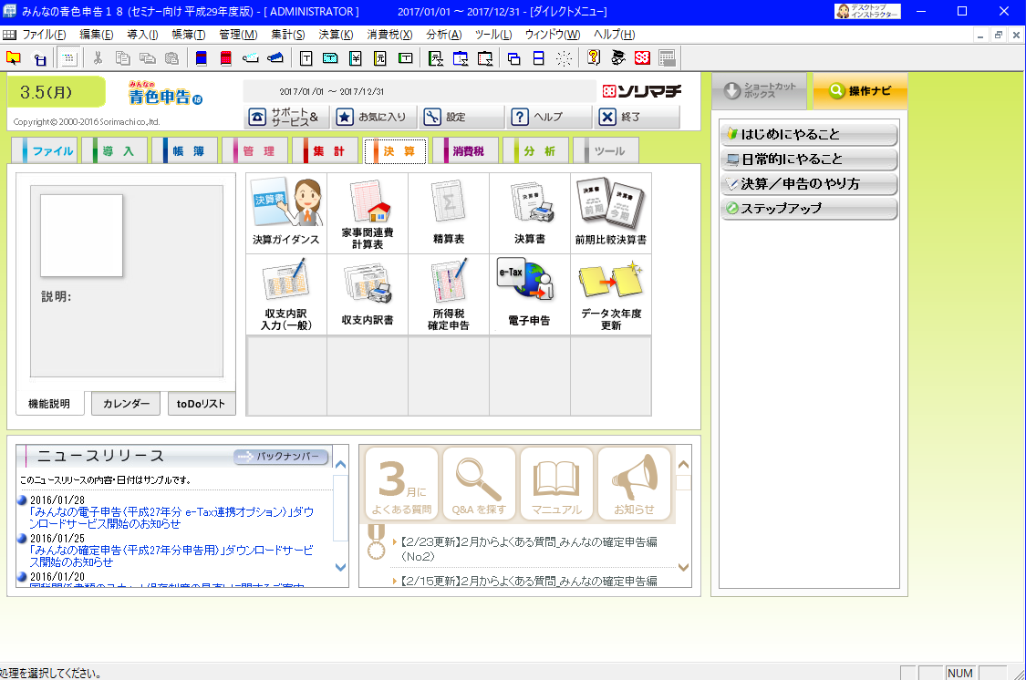Click the blue book toolbar icon

(202, 58)
